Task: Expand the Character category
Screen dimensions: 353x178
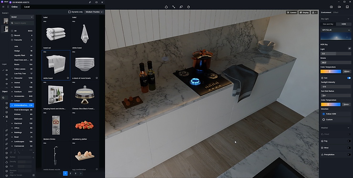Action: click(x=12, y=78)
